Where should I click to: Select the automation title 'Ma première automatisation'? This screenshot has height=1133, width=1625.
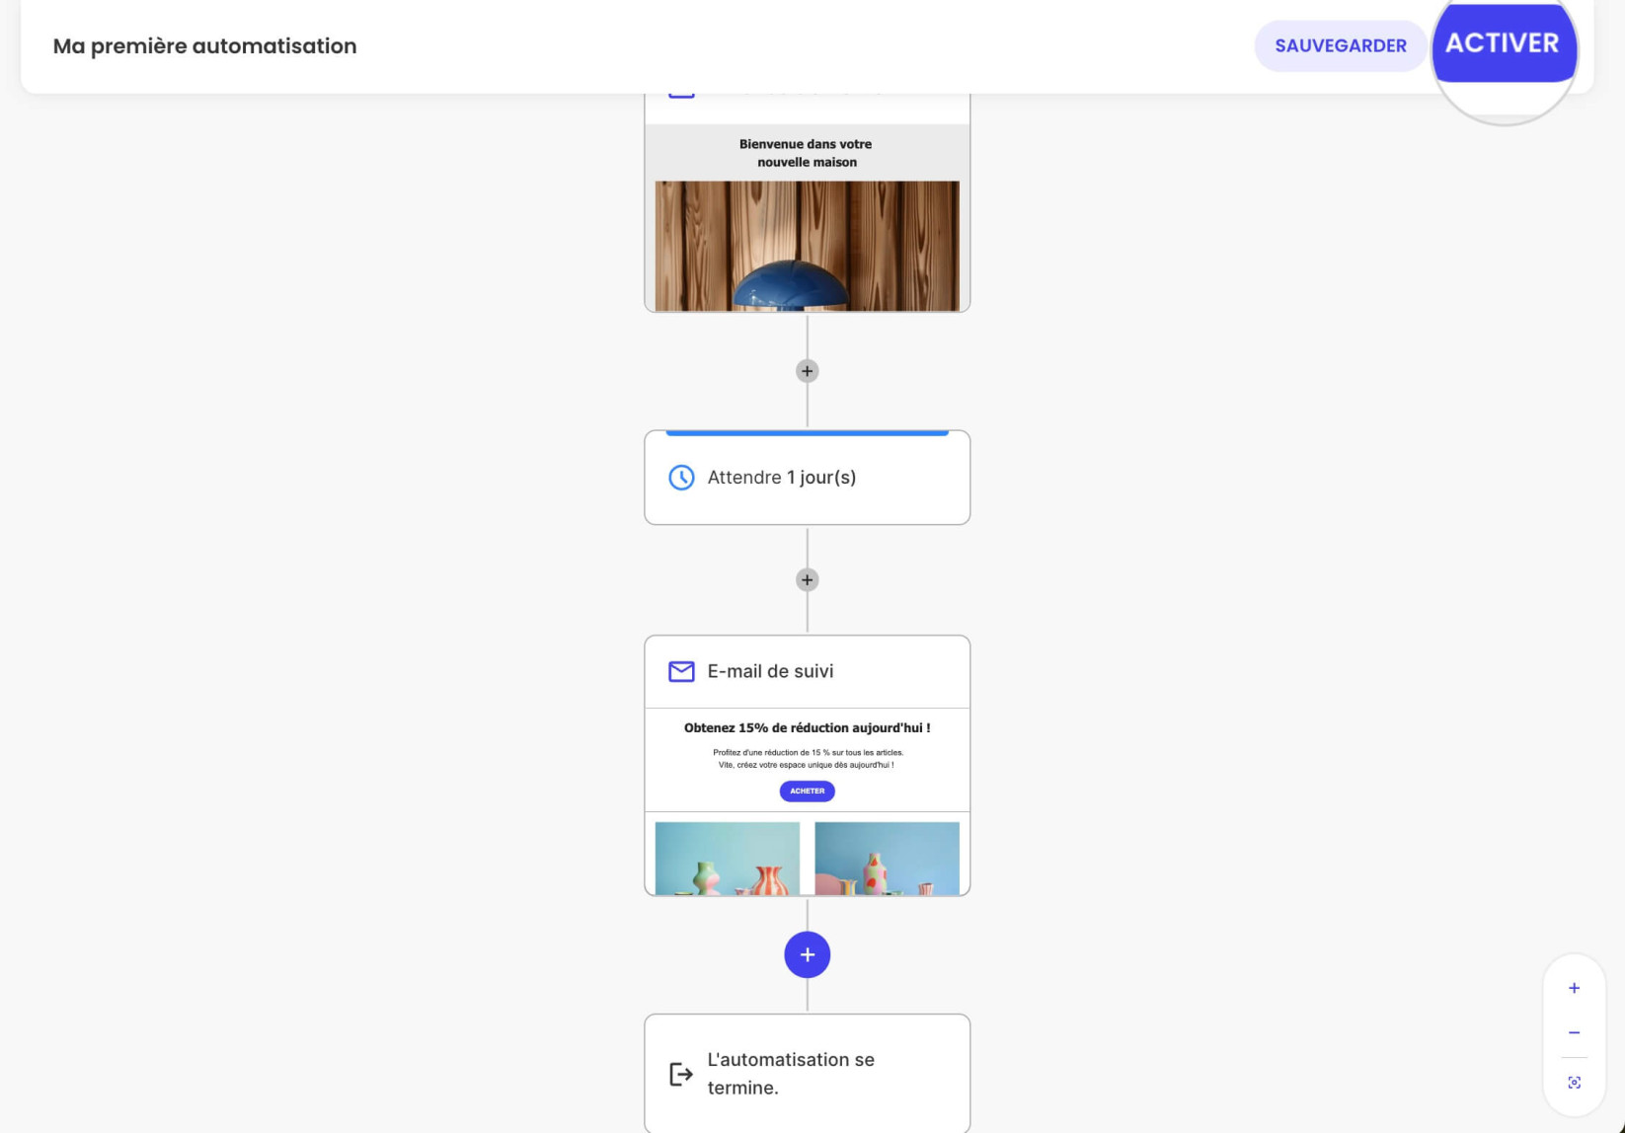pos(204,45)
